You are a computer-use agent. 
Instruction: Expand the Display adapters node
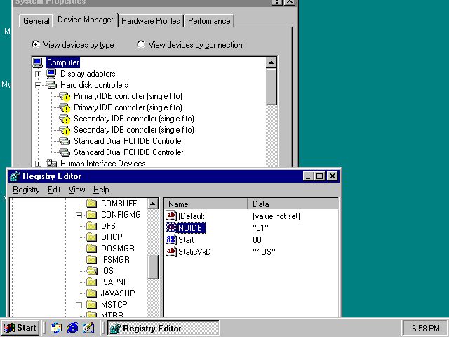tap(38, 74)
